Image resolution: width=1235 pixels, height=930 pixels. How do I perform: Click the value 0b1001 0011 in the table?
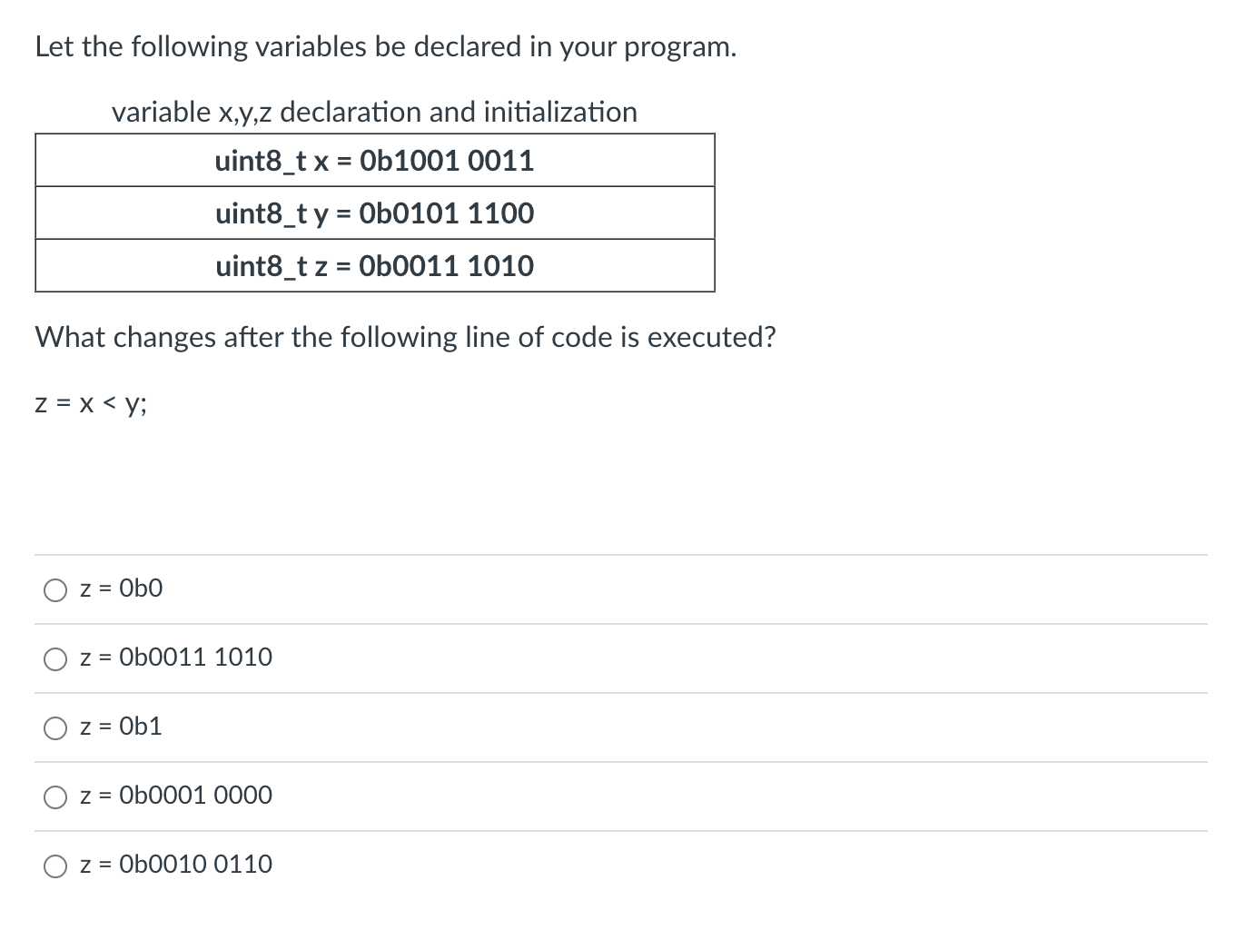click(450, 161)
